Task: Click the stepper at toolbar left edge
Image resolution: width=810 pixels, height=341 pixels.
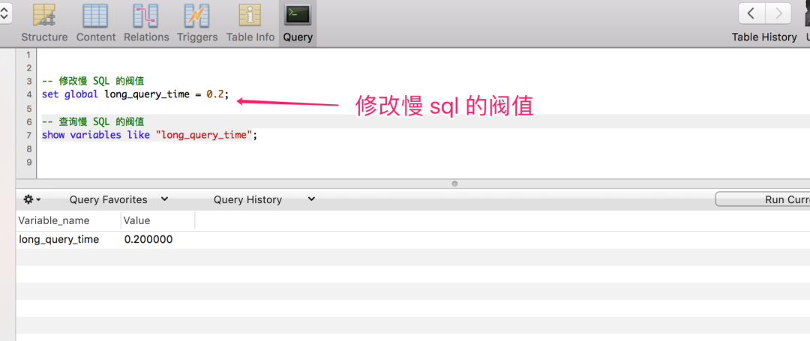Action: [4, 14]
